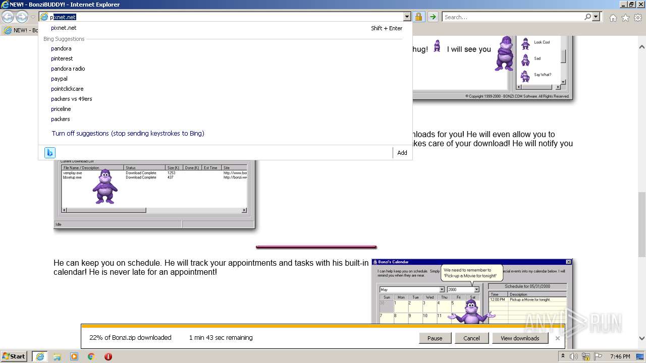Click the vemplay.exe row in download list
This screenshot has height=363, width=646.
(154, 173)
